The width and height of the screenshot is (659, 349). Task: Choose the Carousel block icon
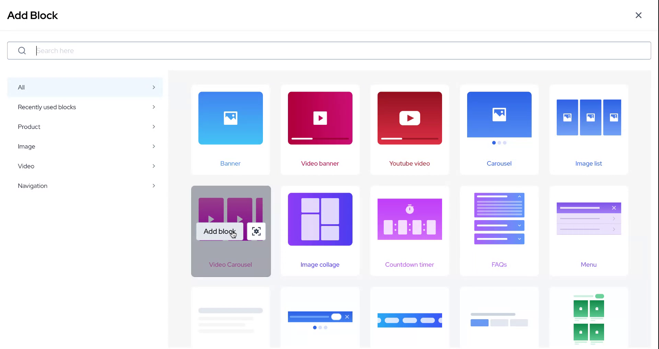(499, 118)
